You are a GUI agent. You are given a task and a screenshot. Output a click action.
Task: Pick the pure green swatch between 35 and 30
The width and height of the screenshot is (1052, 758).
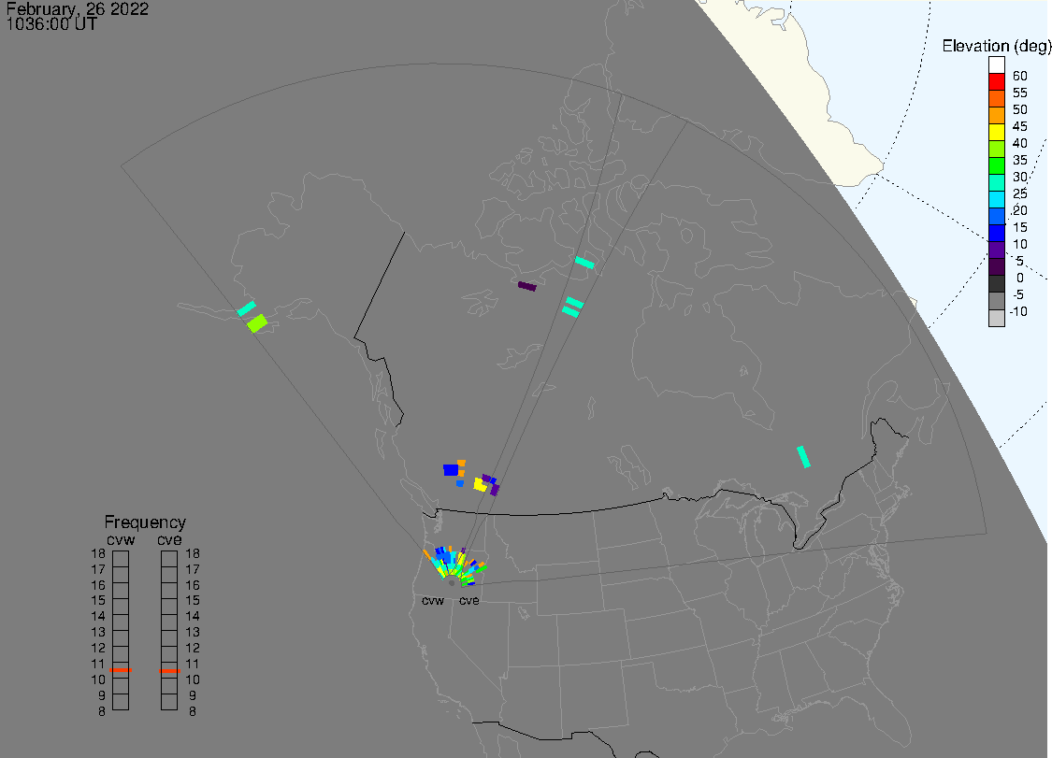coord(996,165)
